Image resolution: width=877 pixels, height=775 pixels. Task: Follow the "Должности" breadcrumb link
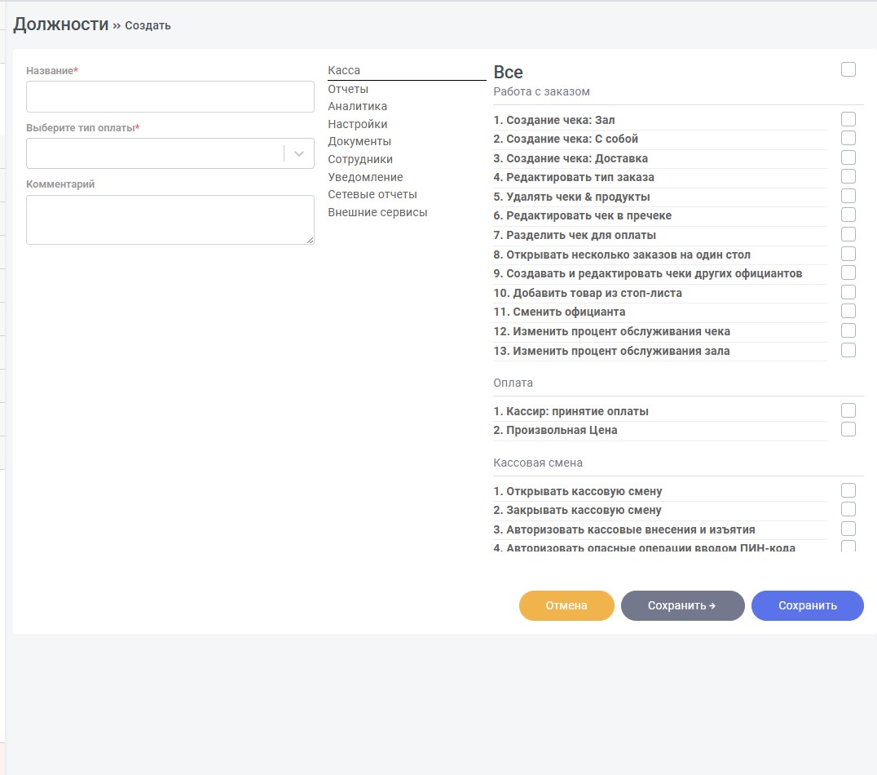(61, 24)
